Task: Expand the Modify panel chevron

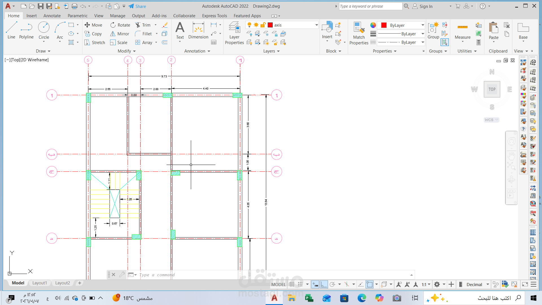Action: coord(135,51)
